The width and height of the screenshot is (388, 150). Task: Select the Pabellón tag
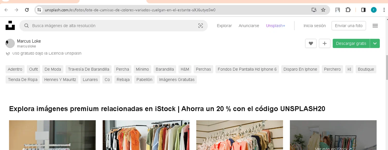click(x=144, y=80)
